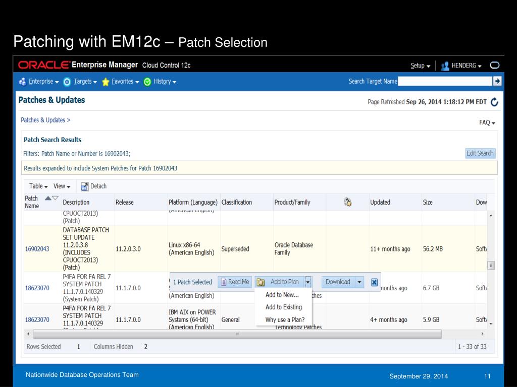Sort Patch Name descending arrow

55,198
